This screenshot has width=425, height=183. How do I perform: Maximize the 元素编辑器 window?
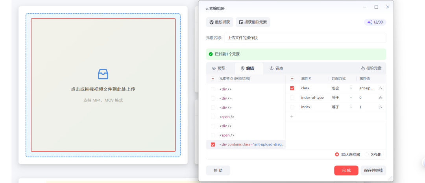tap(376, 7)
